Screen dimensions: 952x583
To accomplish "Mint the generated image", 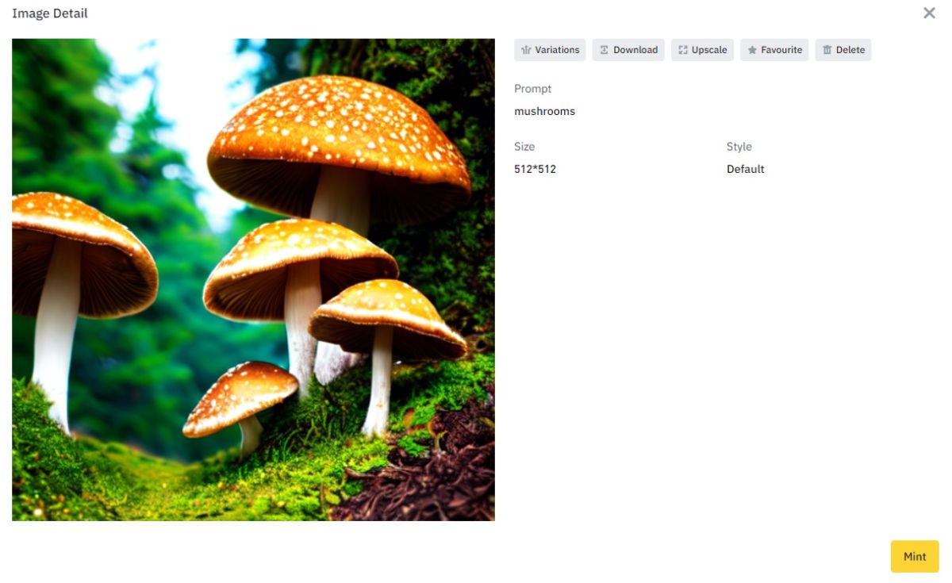I will (915, 557).
